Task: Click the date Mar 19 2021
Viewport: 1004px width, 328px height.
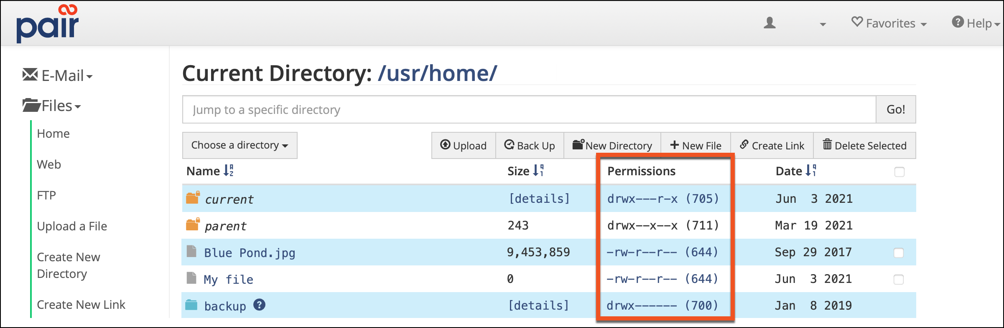Action: coord(814,225)
